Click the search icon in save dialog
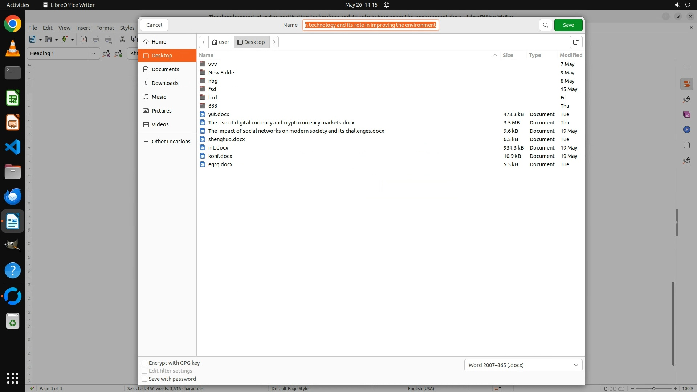Viewport: 697px width, 392px height. 545,25
